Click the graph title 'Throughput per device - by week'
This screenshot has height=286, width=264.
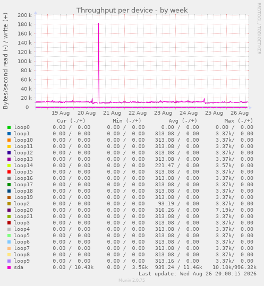tap(132, 11)
